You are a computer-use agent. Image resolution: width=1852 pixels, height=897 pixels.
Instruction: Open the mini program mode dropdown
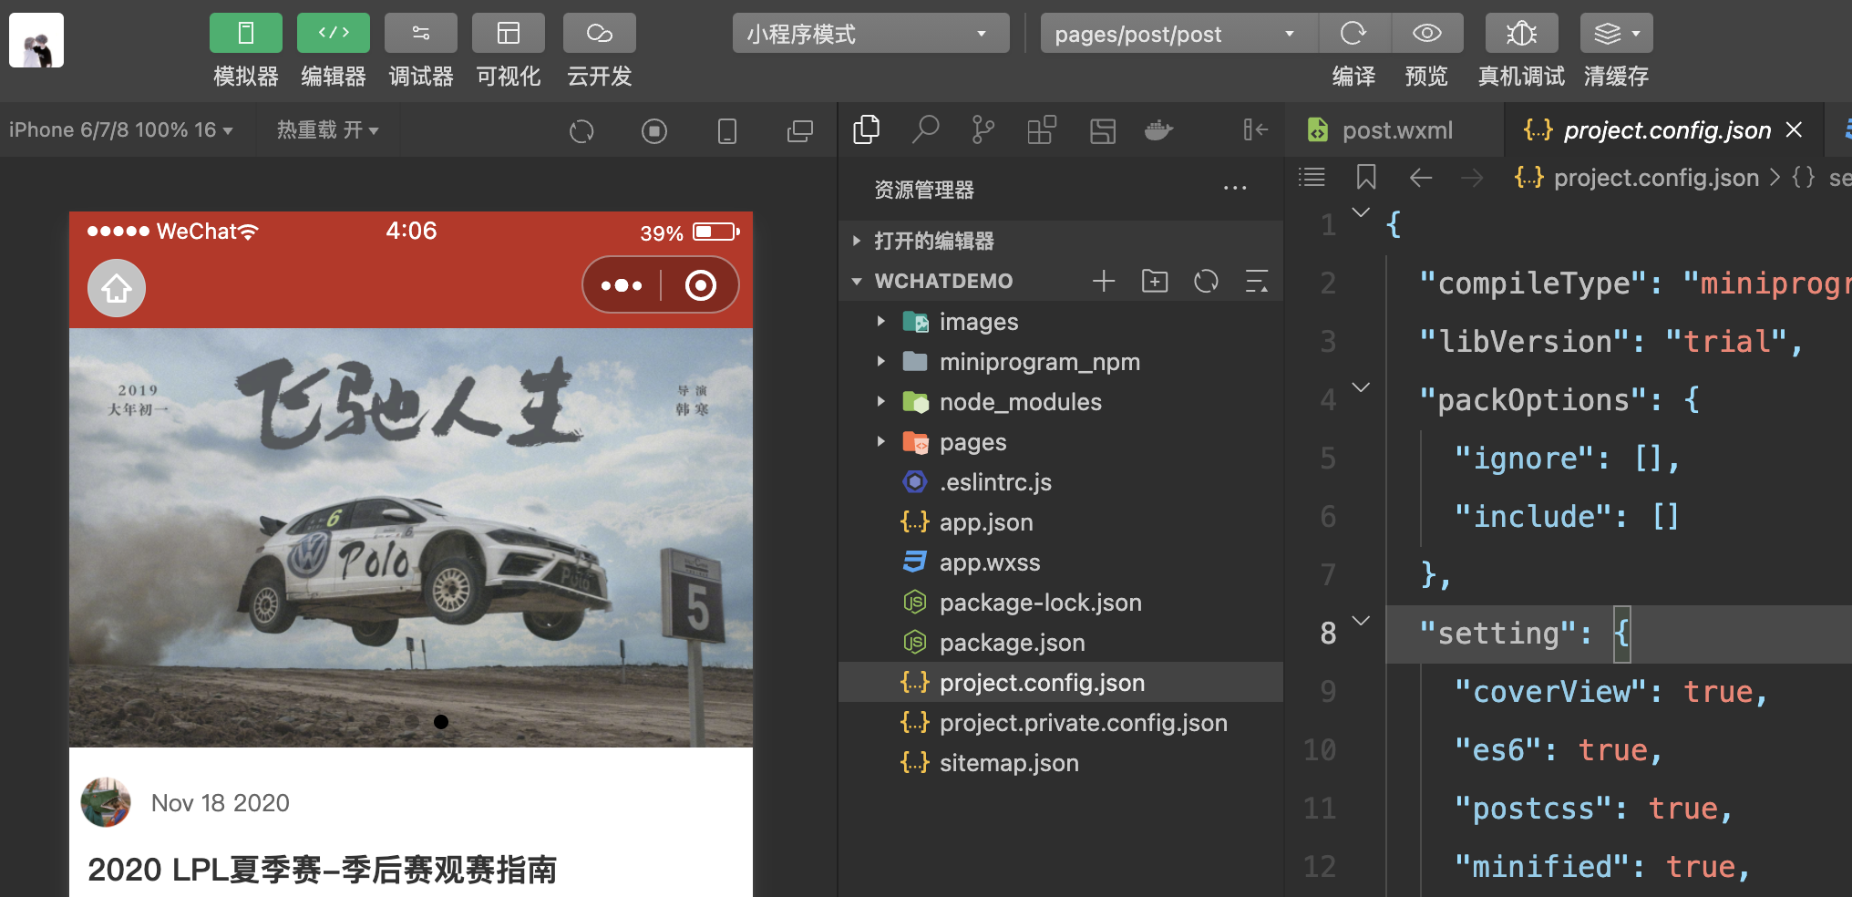pyautogui.click(x=870, y=34)
